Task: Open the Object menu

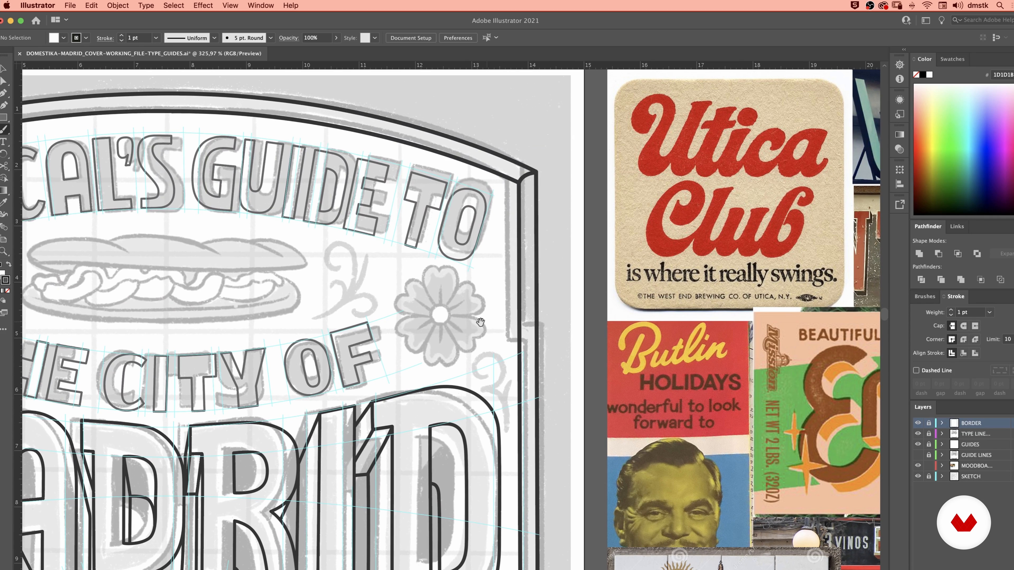Action: 118,6
